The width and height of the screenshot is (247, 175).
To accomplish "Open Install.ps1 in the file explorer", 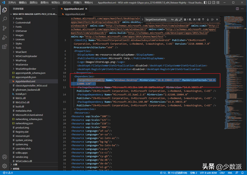I will (22, 93).
